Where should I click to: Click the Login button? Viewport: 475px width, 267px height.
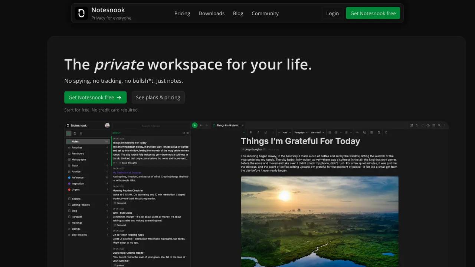[x=332, y=13]
